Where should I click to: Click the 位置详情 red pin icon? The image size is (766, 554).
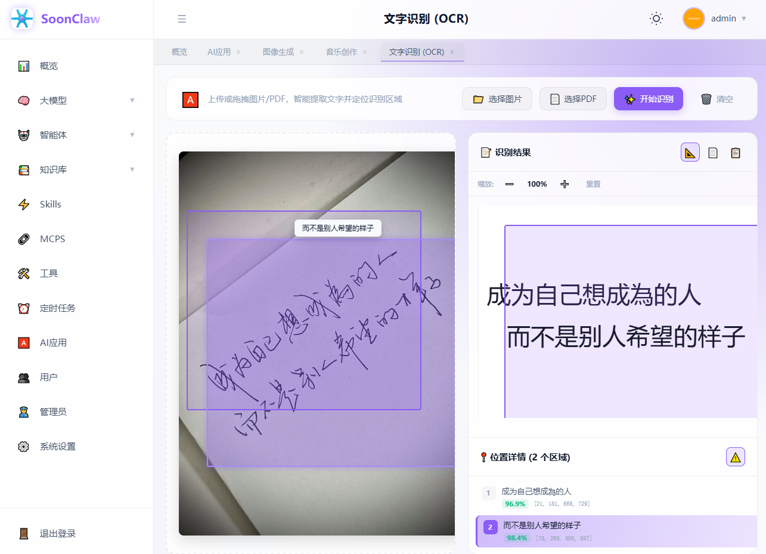click(x=483, y=457)
